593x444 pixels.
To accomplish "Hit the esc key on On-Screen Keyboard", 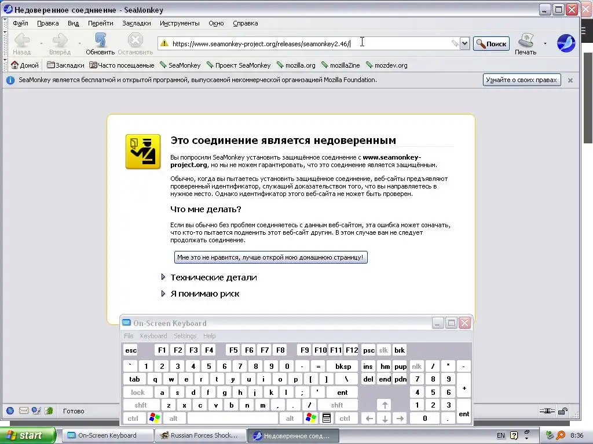I will 131,350.
